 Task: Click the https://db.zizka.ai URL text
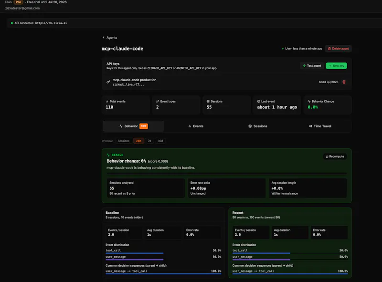click(51, 23)
